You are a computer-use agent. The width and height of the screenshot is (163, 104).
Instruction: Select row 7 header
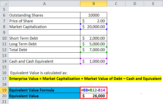4,21
